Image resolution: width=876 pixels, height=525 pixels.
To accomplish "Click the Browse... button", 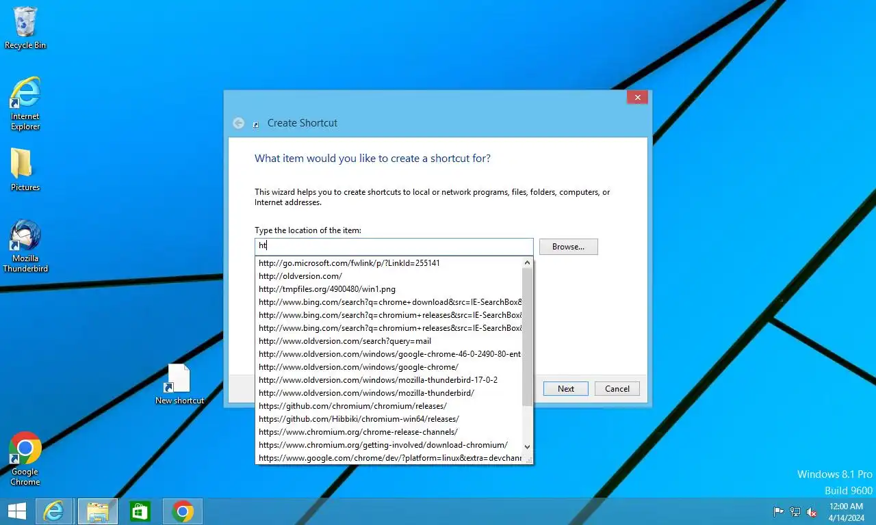I will (569, 247).
